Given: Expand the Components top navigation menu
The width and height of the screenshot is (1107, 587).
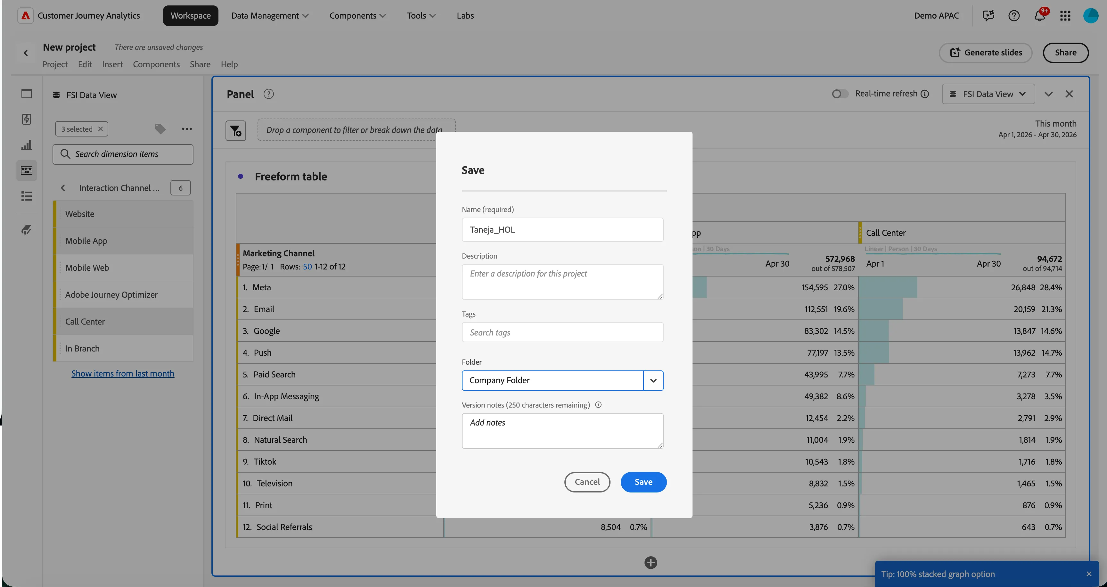Looking at the screenshot, I should [x=357, y=15].
